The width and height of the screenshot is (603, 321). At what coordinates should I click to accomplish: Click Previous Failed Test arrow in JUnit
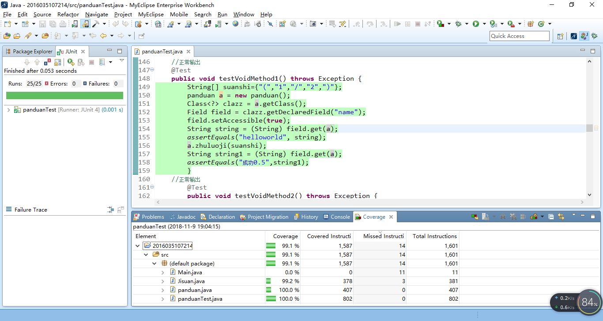pyautogui.click(x=37, y=62)
